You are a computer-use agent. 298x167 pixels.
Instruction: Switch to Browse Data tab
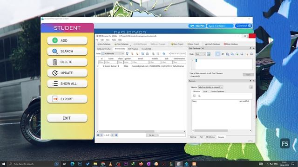click(120, 49)
